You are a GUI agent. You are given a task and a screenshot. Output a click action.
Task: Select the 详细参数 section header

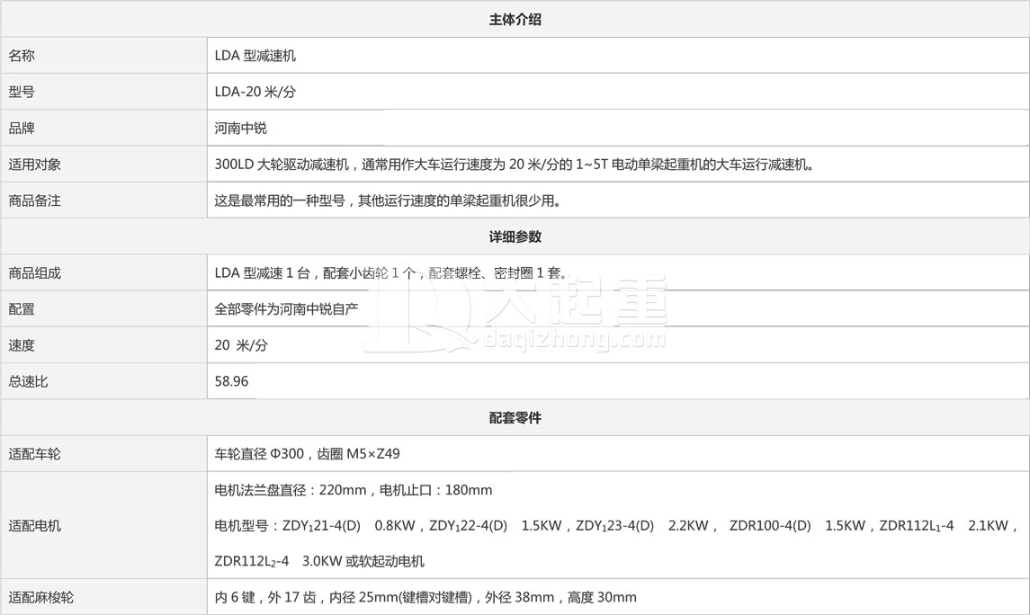click(515, 237)
